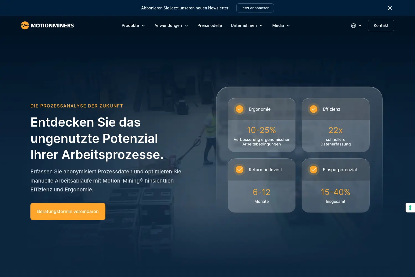
Task: Click the 22x statistic value
Action: (336, 130)
